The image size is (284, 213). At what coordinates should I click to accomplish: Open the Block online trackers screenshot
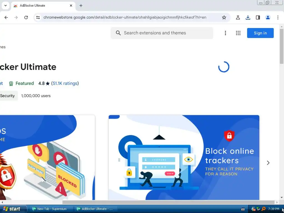[x=184, y=158]
